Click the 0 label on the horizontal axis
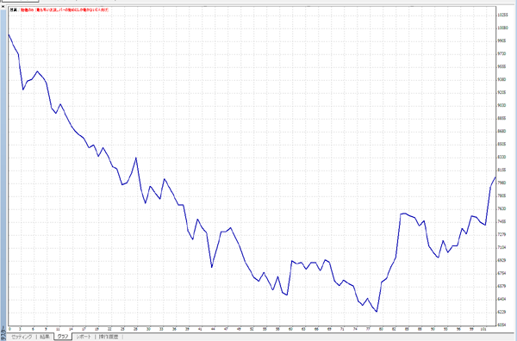 tap(9, 329)
